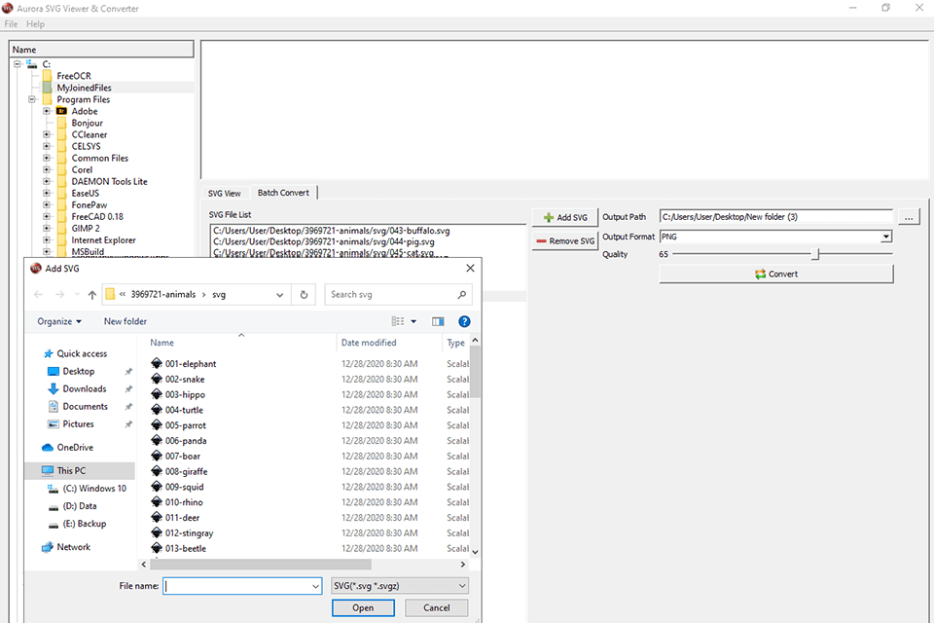This screenshot has height=623, width=934.
Task: Click the dialog vertical scrollbar down arrow
Action: 475,552
